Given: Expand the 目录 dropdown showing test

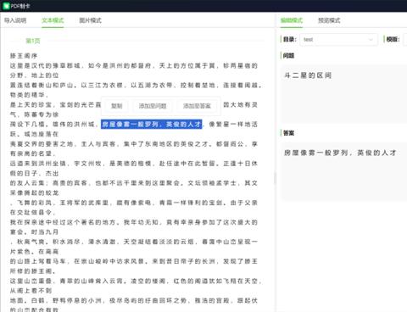Looking at the screenshot, I should (x=338, y=40).
